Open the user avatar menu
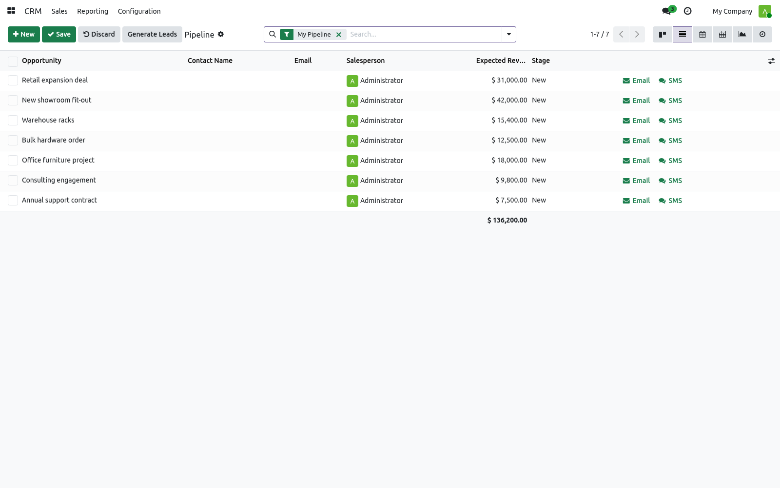This screenshot has width=780, height=488. click(764, 11)
